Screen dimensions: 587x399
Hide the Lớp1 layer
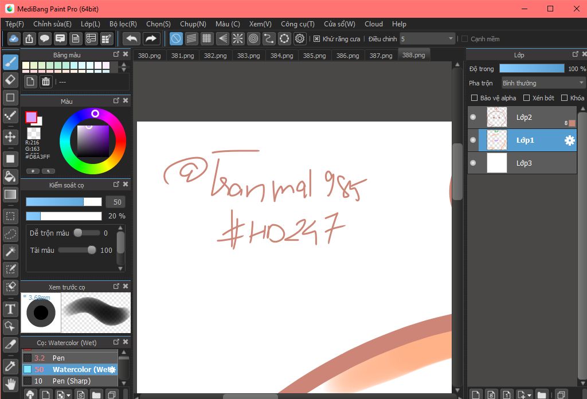coord(473,140)
